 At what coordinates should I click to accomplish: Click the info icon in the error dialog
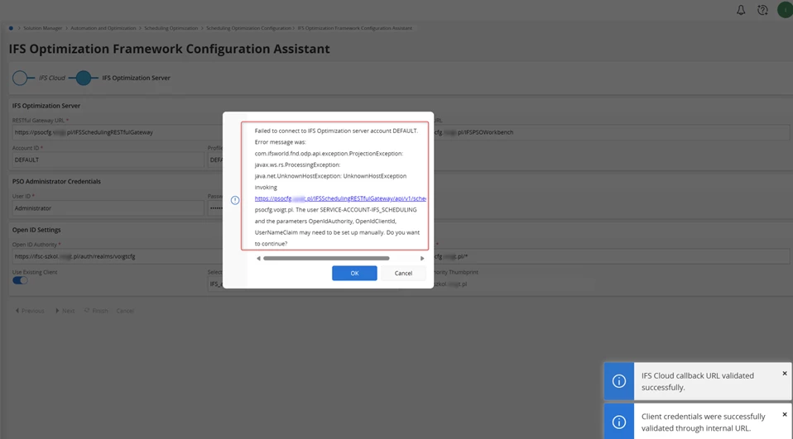tap(234, 200)
